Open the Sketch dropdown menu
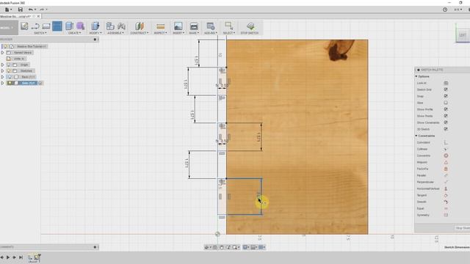Screen dimensions: 470x264 coord(40,33)
